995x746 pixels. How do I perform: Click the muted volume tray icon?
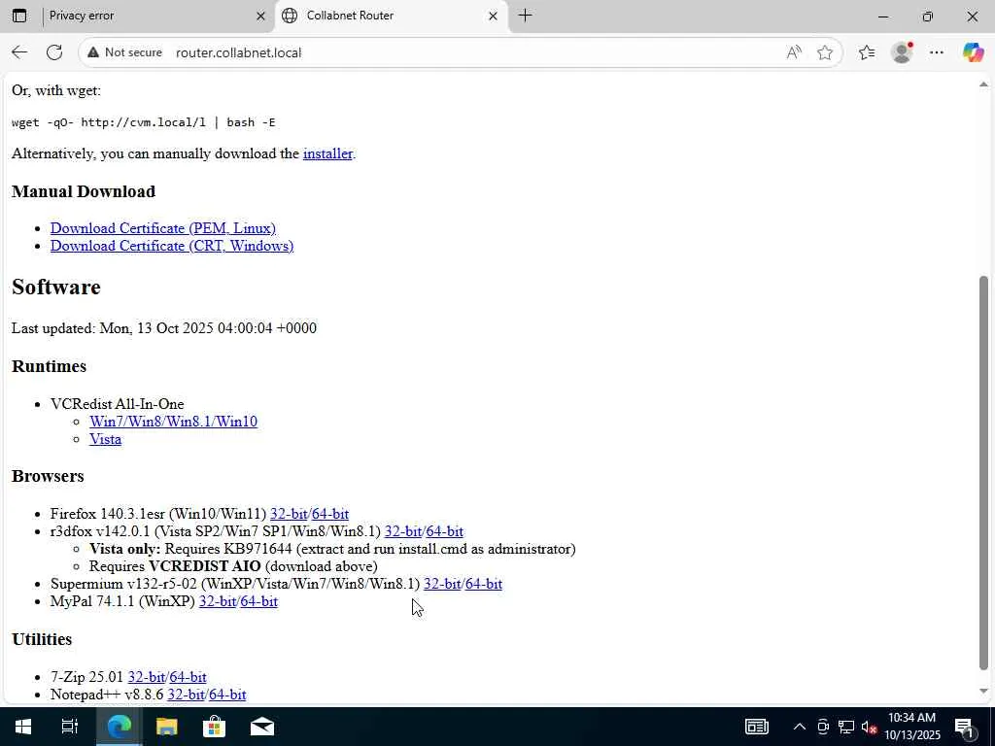[869, 727]
